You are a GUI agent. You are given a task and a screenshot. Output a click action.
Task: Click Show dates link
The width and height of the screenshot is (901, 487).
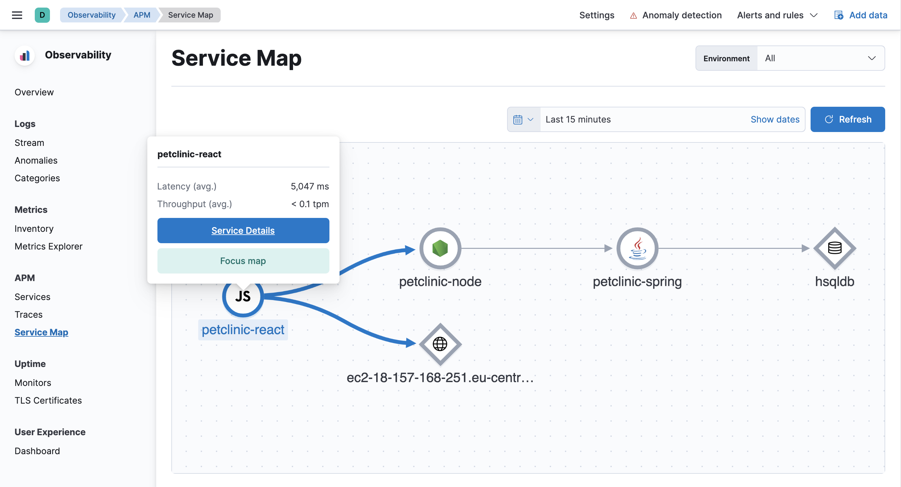(x=775, y=119)
